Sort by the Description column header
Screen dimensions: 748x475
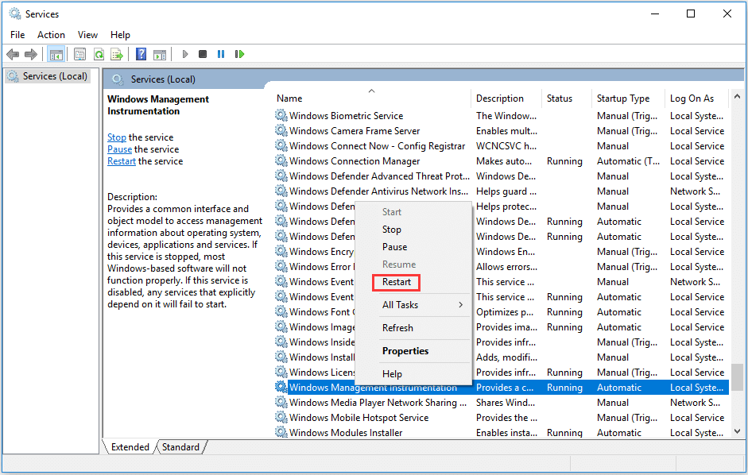[506, 98]
